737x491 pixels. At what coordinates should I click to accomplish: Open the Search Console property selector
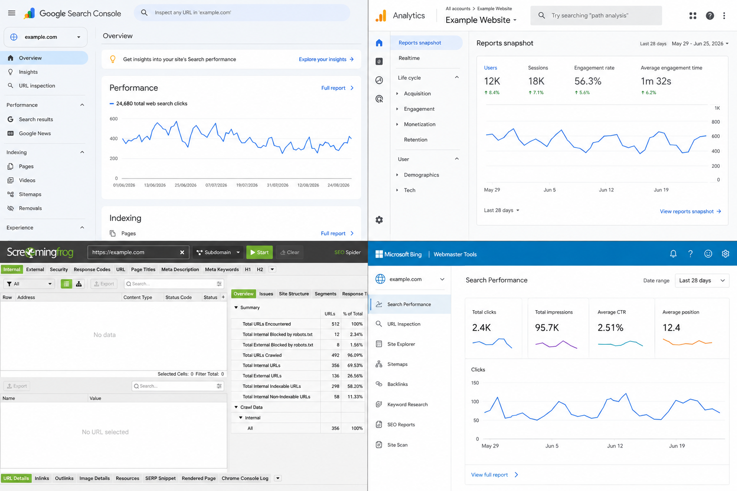(46, 37)
